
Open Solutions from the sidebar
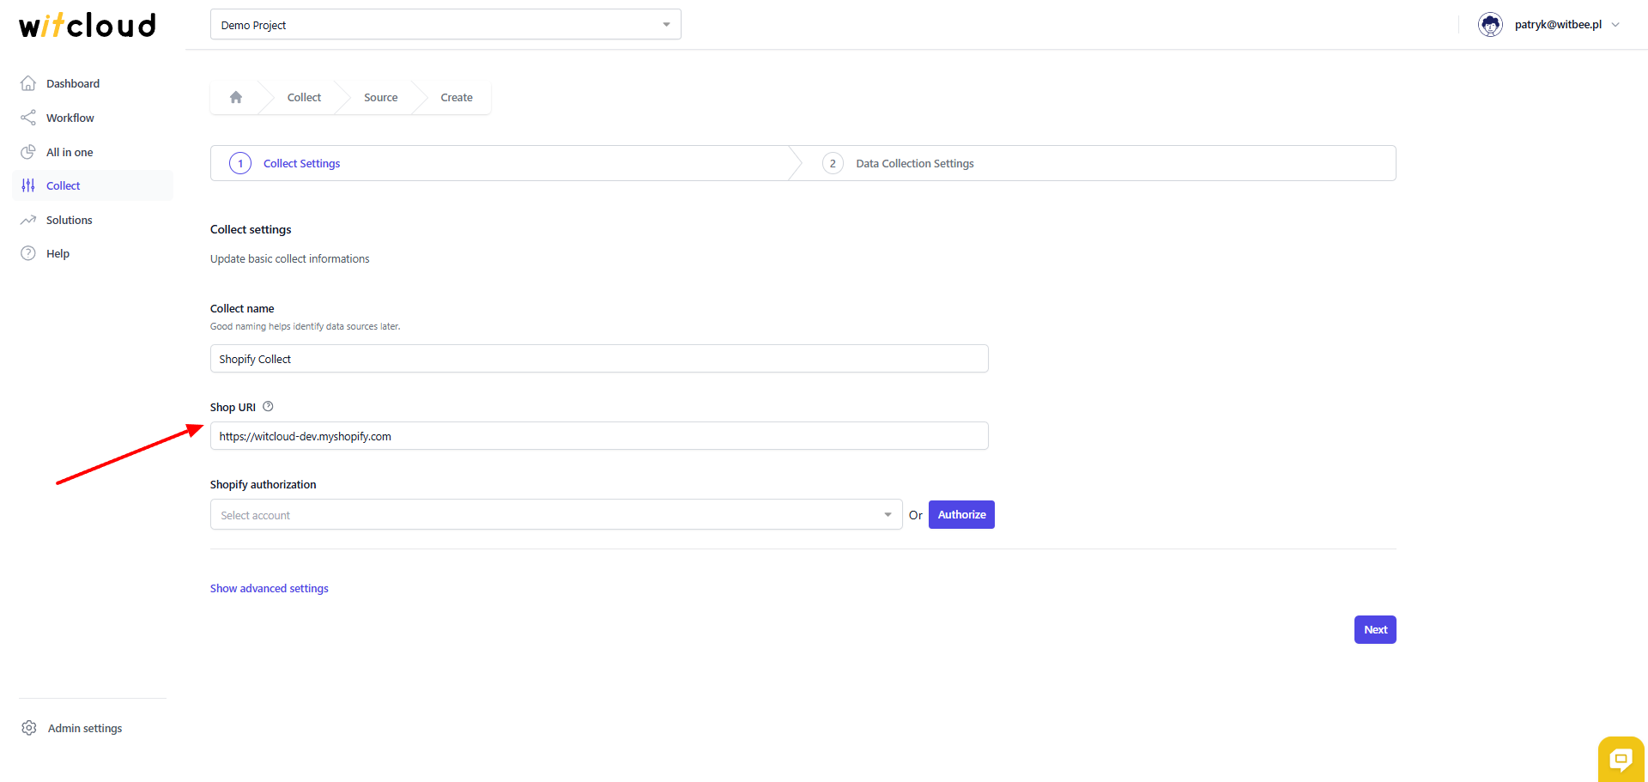point(93,220)
